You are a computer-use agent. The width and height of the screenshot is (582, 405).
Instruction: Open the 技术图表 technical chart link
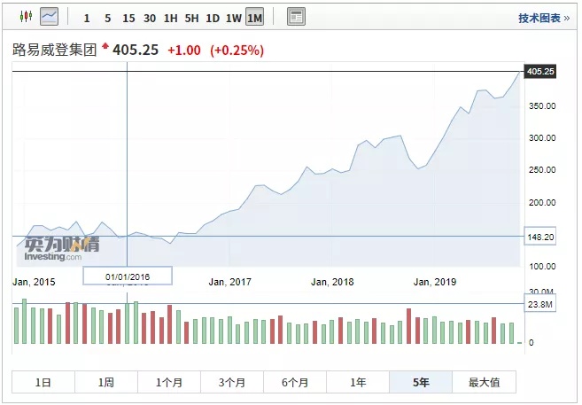point(542,18)
